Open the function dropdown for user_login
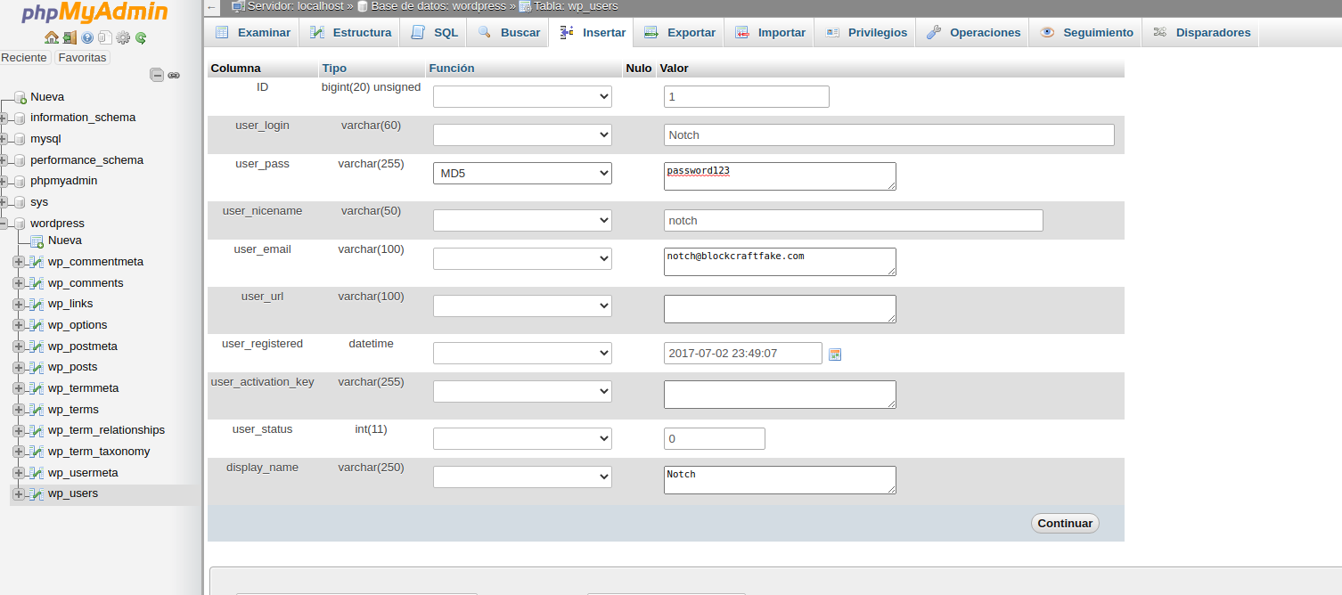 point(522,134)
